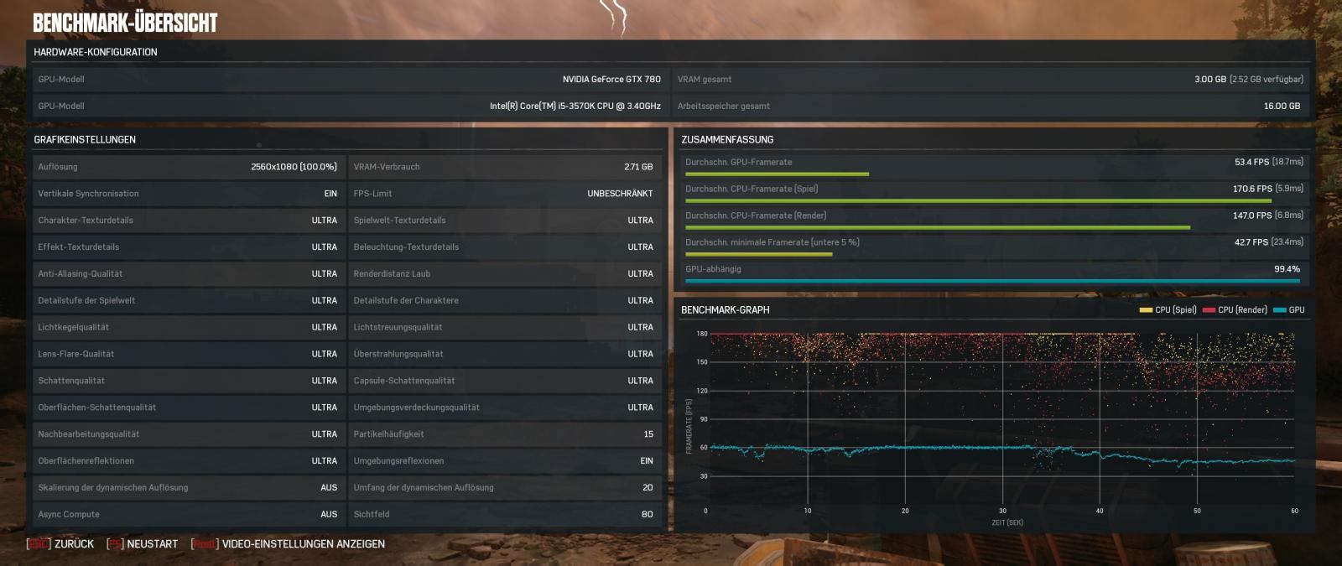This screenshot has height=566, width=1342.
Task: Click 147.0 FPS (6.8ms) value
Action: [x=1268, y=215]
